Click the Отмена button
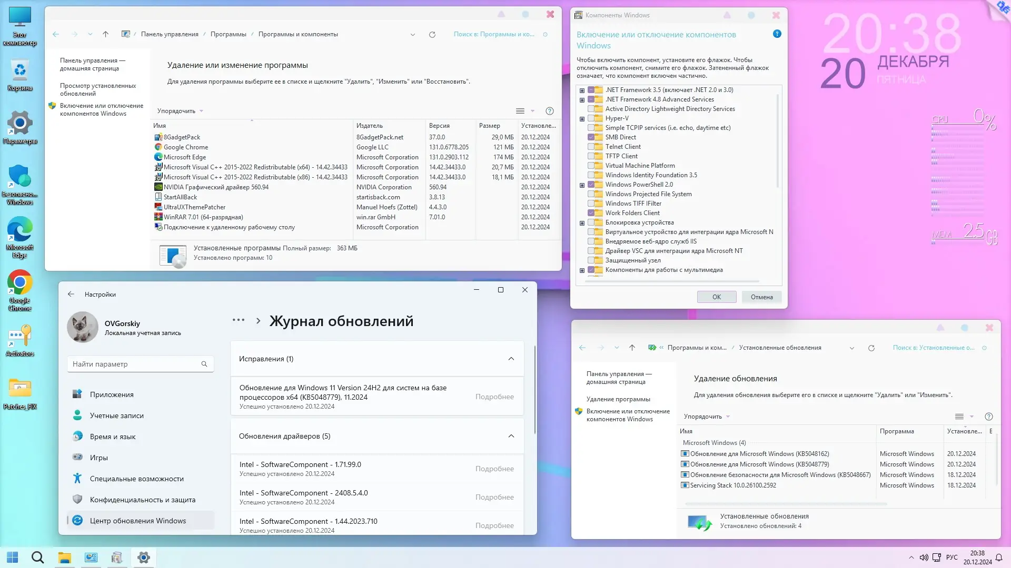Viewport: 1011px width, 568px height. (x=761, y=297)
